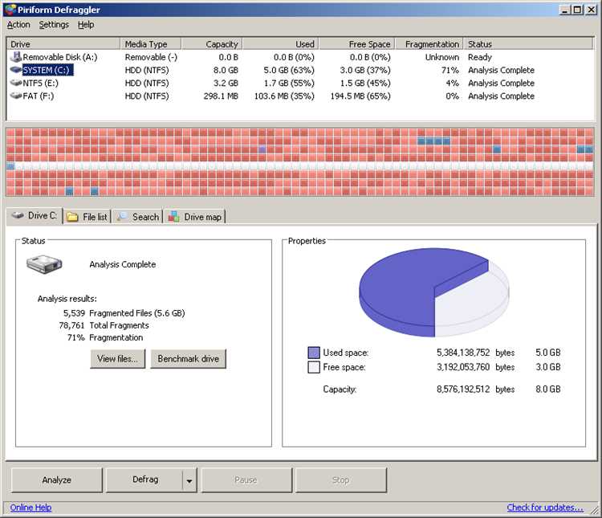Select the Removable Disk (A:) drive icon
This screenshot has height=518, width=602.
(16, 57)
